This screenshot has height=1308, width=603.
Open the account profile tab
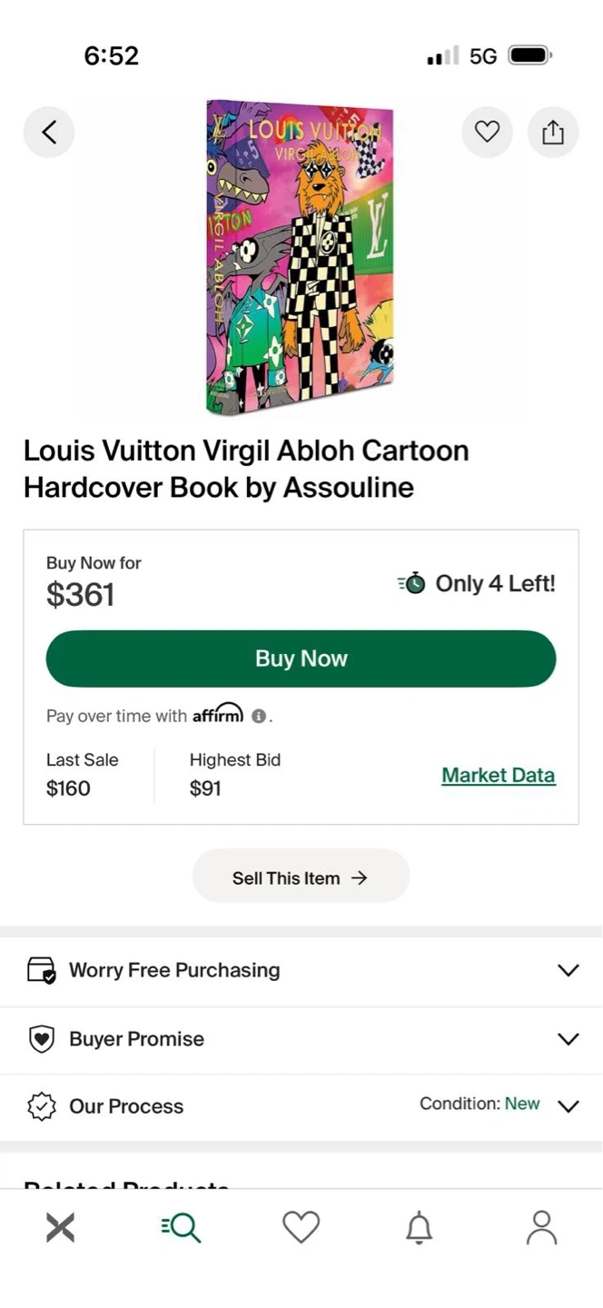click(x=541, y=1228)
